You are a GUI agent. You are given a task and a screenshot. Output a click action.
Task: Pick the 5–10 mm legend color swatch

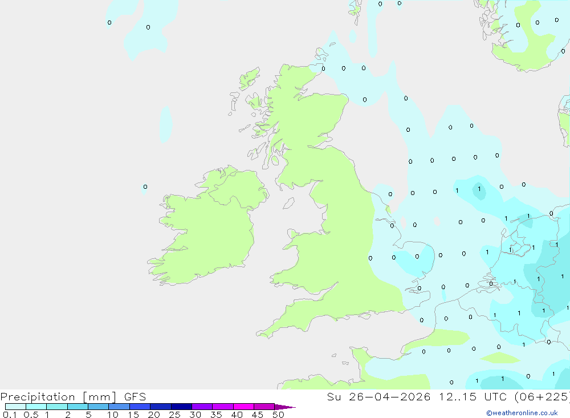pyautogui.click(x=99, y=407)
